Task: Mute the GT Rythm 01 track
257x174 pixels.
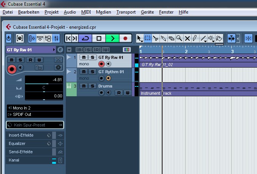Action: coord(84,72)
